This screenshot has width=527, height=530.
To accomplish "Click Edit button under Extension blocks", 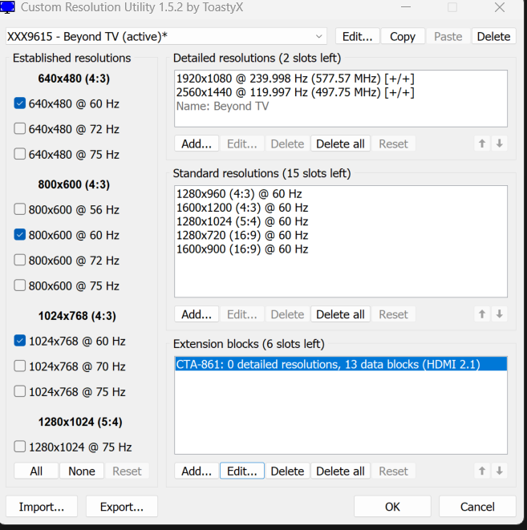I will [x=241, y=471].
